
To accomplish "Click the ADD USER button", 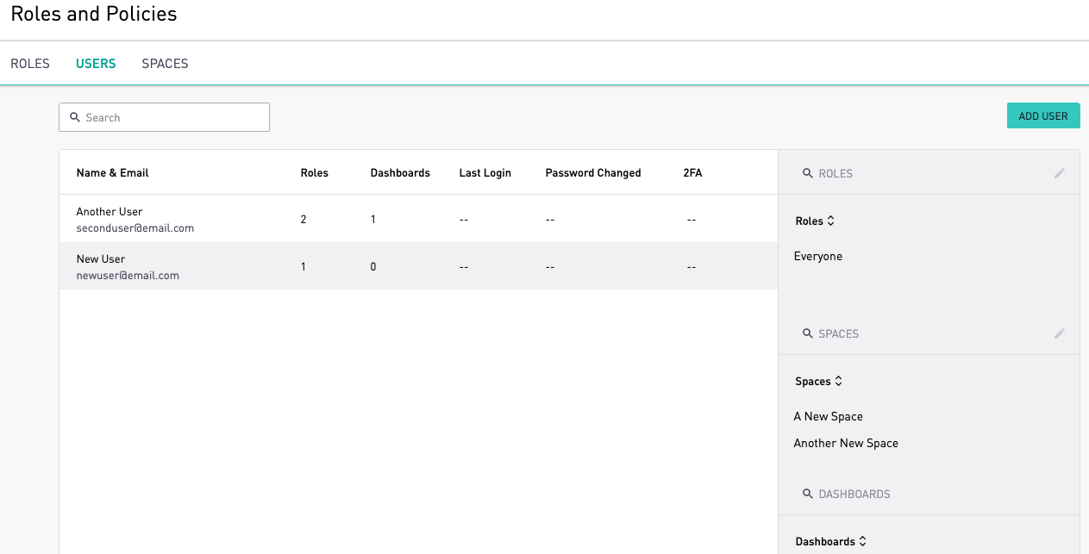I will point(1043,116).
